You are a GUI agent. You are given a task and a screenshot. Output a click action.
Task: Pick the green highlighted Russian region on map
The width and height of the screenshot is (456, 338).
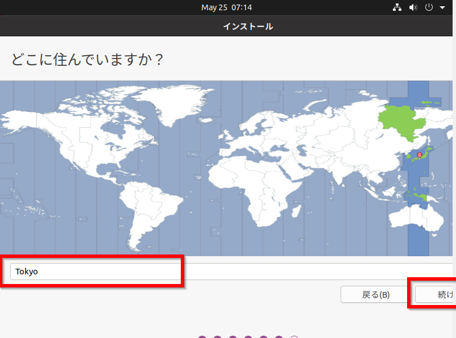click(402, 122)
